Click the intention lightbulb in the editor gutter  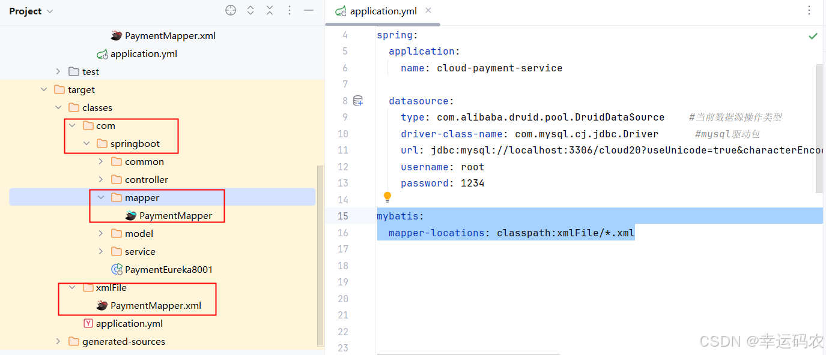pyautogui.click(x=387, y=197)
